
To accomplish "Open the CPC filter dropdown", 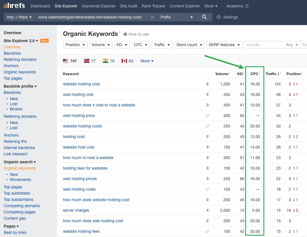I will (140, 45).
